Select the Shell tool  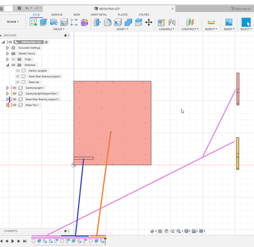click(x=118, y=22)
